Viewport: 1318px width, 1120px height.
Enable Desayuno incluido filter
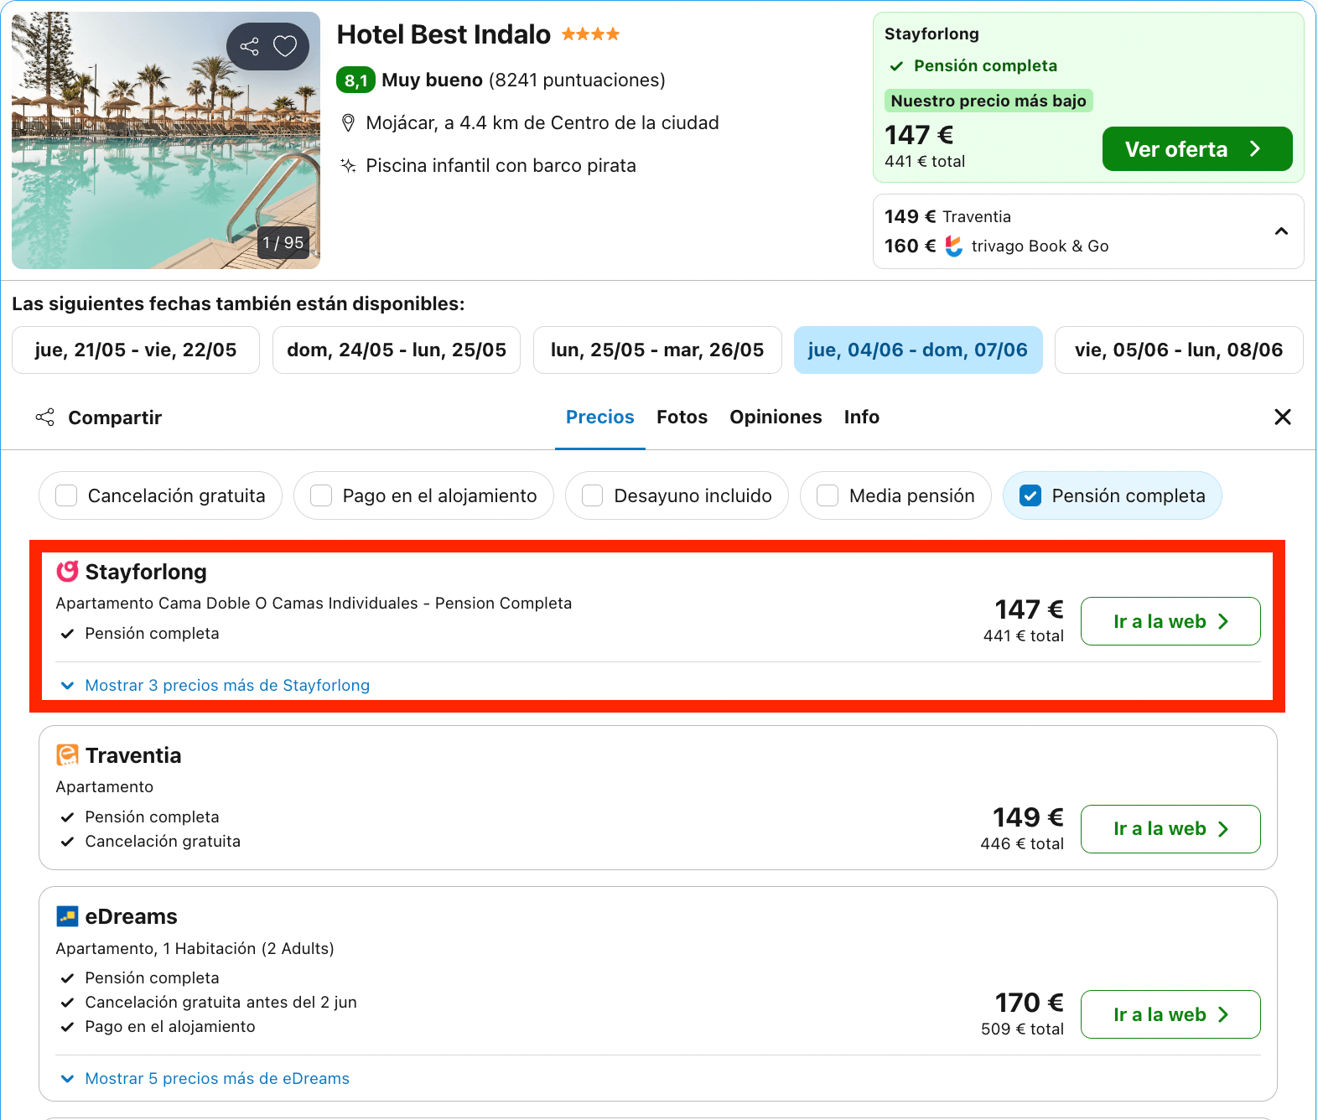point(677,495)
